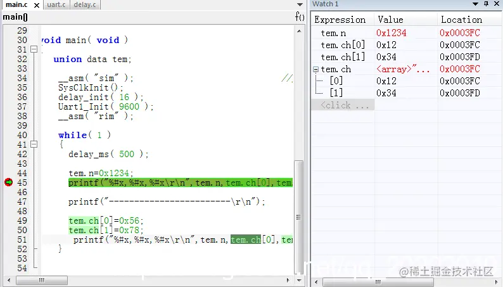This screenshot has width=503, height=287.
Task: Collapse the fold marker at line 31
Action: pyautogui.click(x=34, y=49)
